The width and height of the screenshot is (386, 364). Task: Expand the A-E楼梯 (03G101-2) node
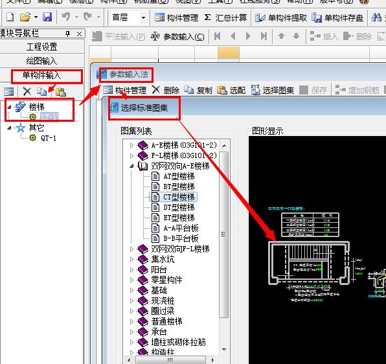click(131, 145)
